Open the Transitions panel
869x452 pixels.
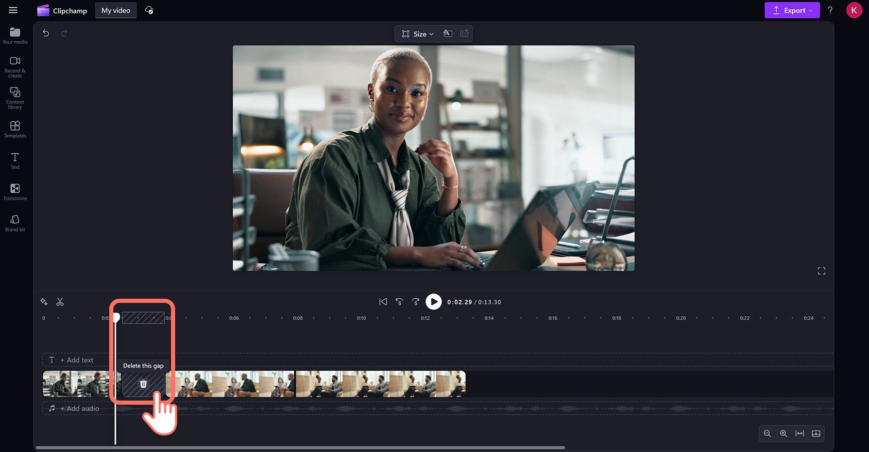coord(15,192)
